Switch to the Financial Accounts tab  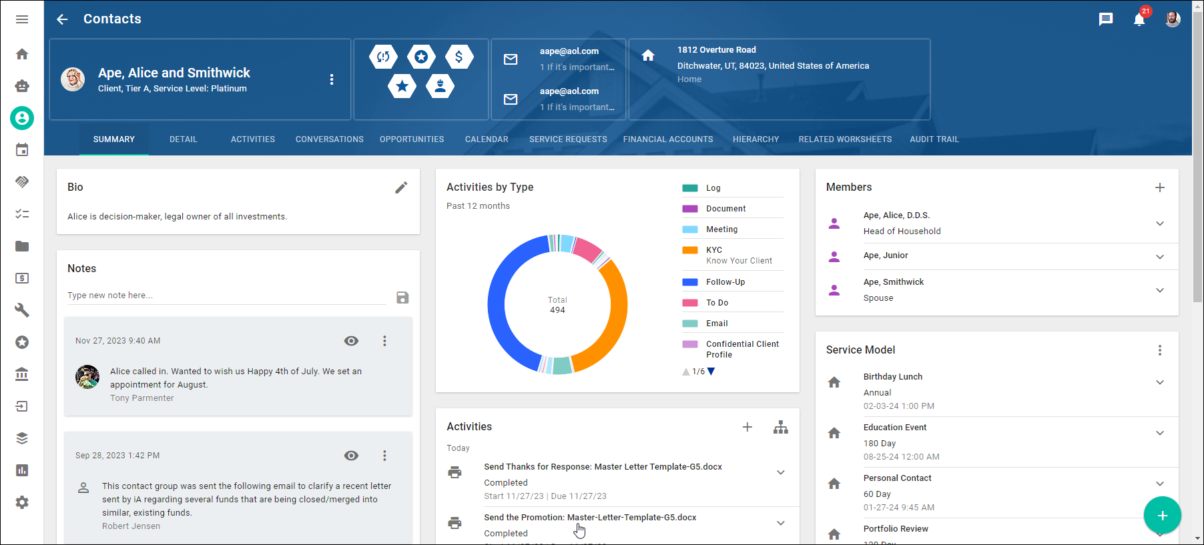[x=668, y=139]
